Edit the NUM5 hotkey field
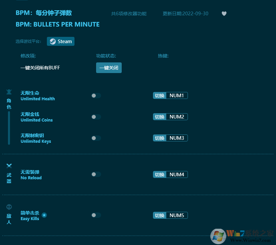Screen dimensions: 276x245 [177, 215]
